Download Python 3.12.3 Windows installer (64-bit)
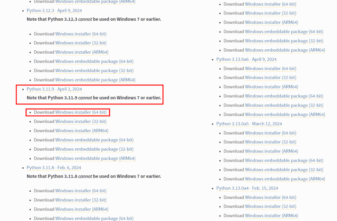The image size is (337, 221). point(81,34)
